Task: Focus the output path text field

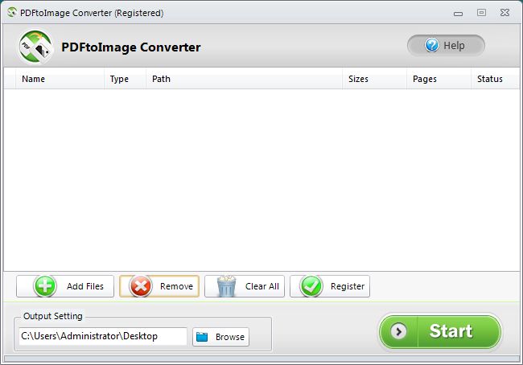Action: (x=103, y=336)
